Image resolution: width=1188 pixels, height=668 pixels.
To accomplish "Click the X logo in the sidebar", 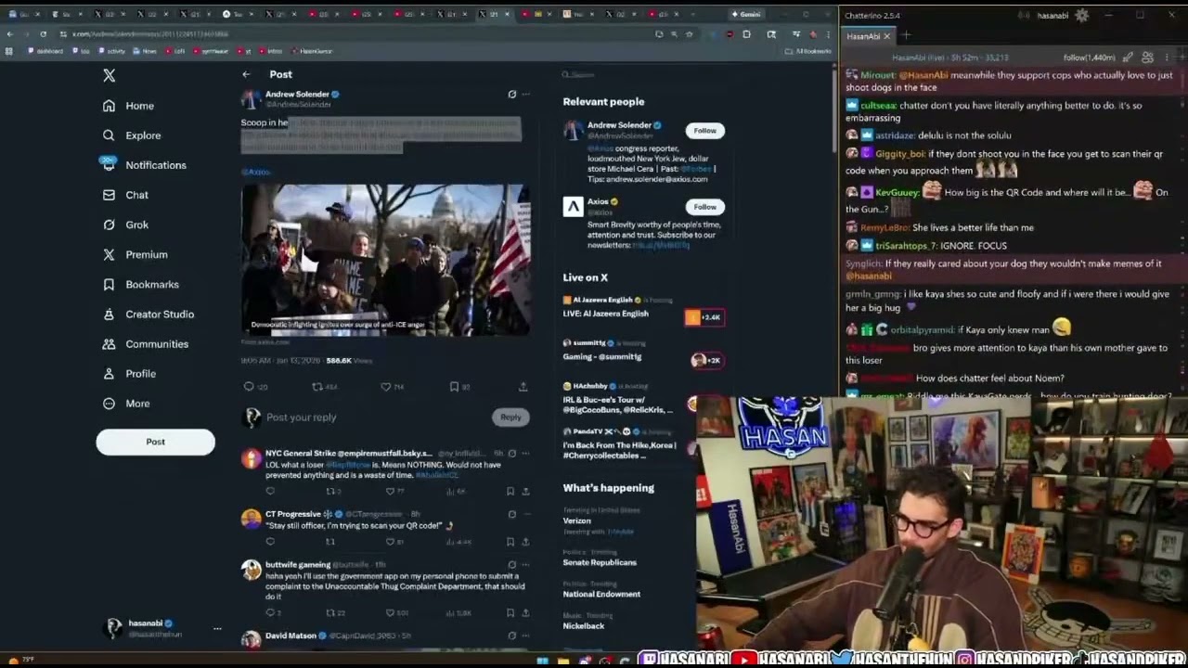I will [x=109, y=76].
